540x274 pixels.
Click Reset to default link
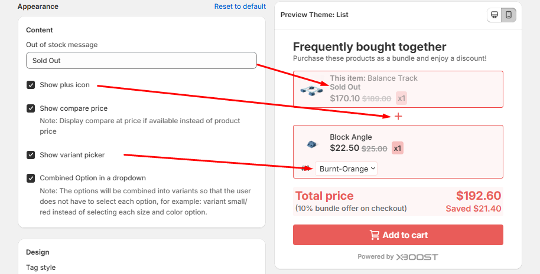click(240, 6)
